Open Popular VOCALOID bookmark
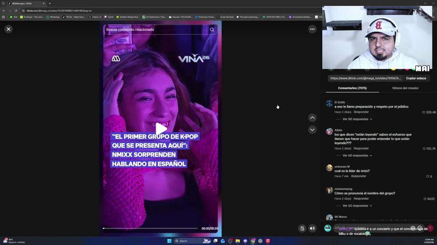 pos(181,17)
